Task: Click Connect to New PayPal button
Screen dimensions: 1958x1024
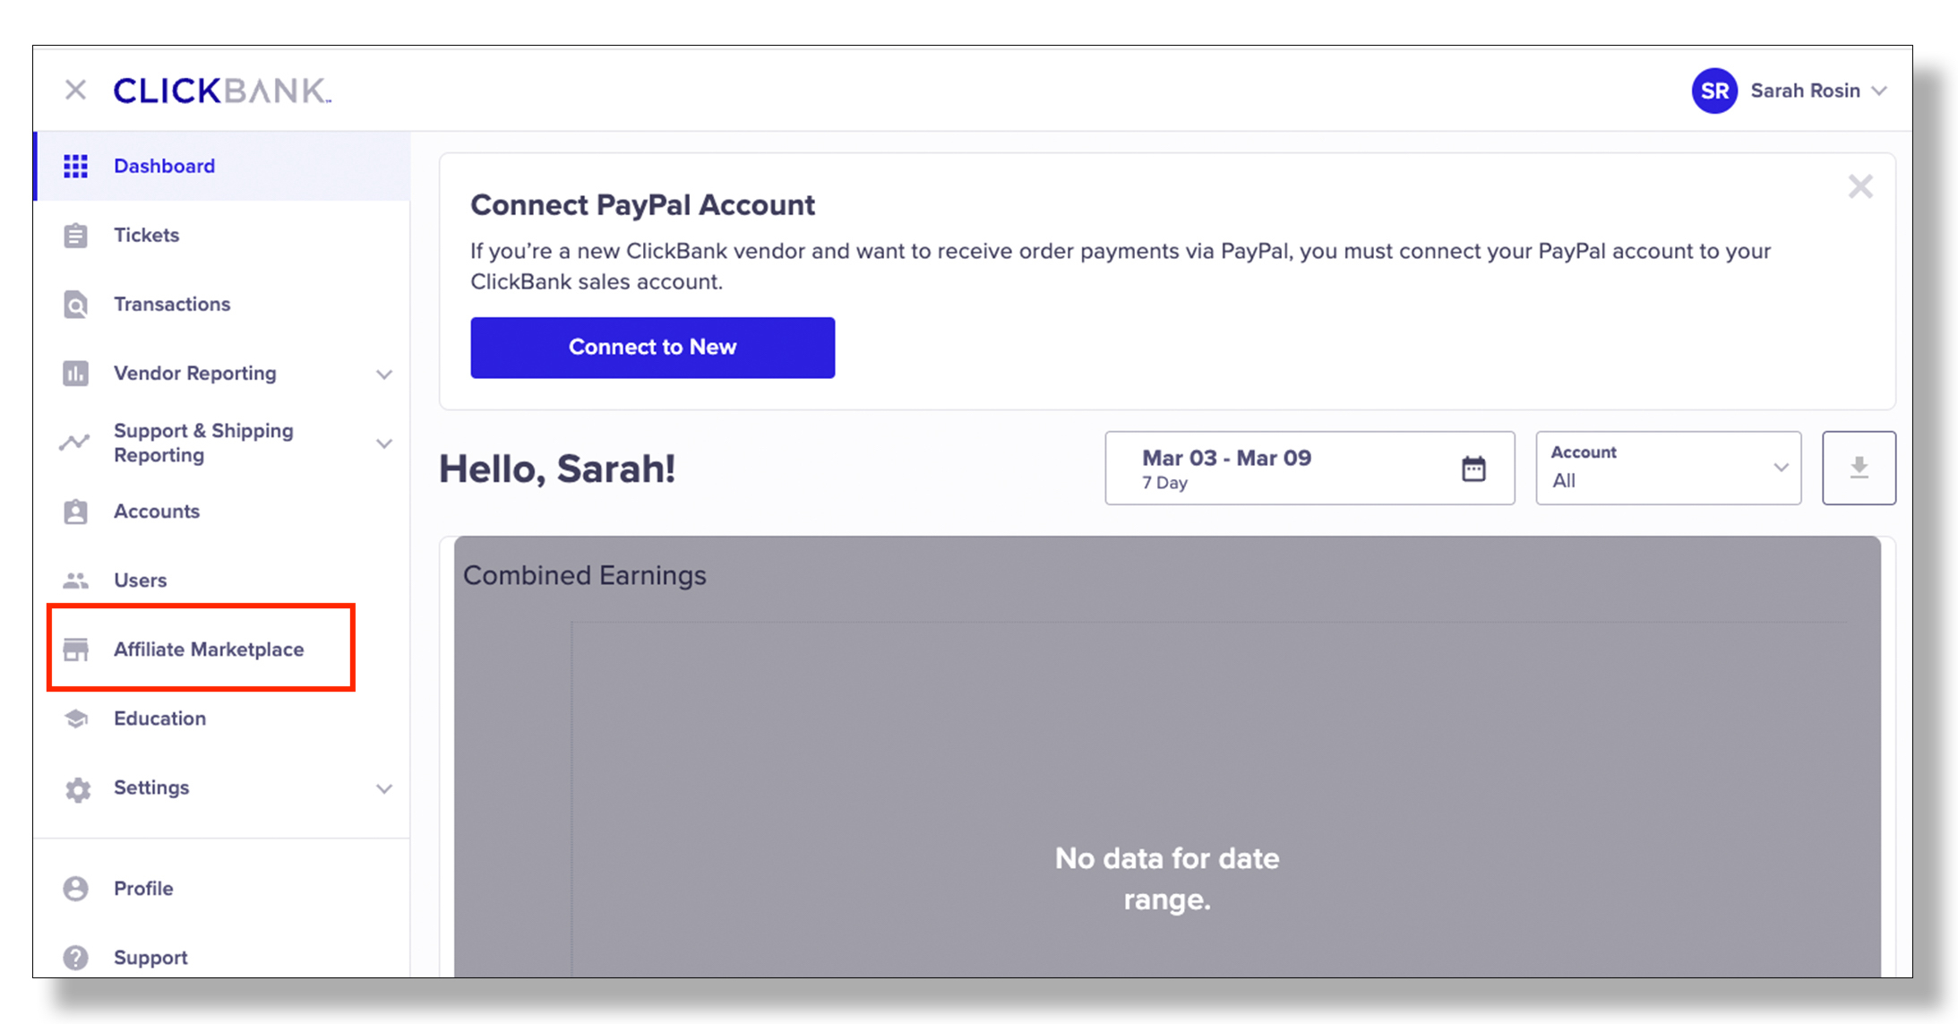Action: coord(653,347)
